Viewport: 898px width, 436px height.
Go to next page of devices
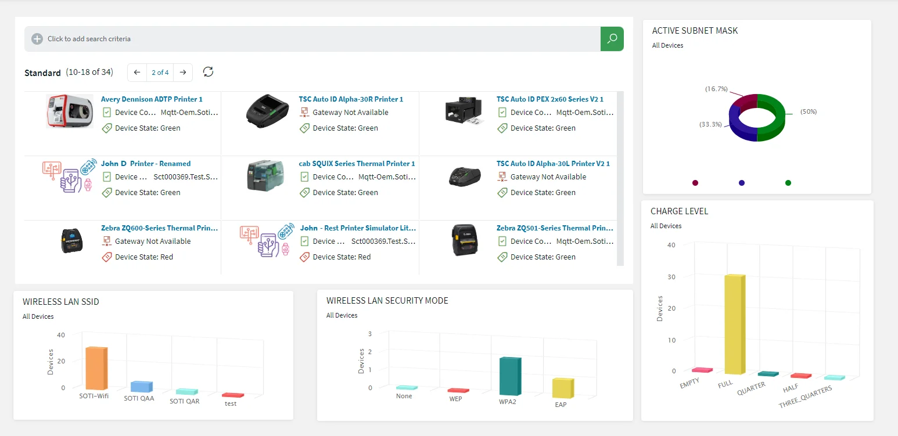[183, 73]
